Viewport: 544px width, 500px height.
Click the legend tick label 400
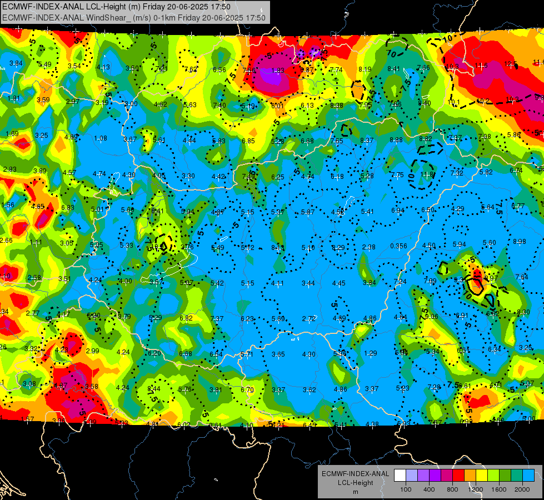point(429,489)
